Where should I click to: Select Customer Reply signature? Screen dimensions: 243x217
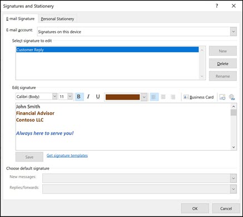(x=107, y=50)
